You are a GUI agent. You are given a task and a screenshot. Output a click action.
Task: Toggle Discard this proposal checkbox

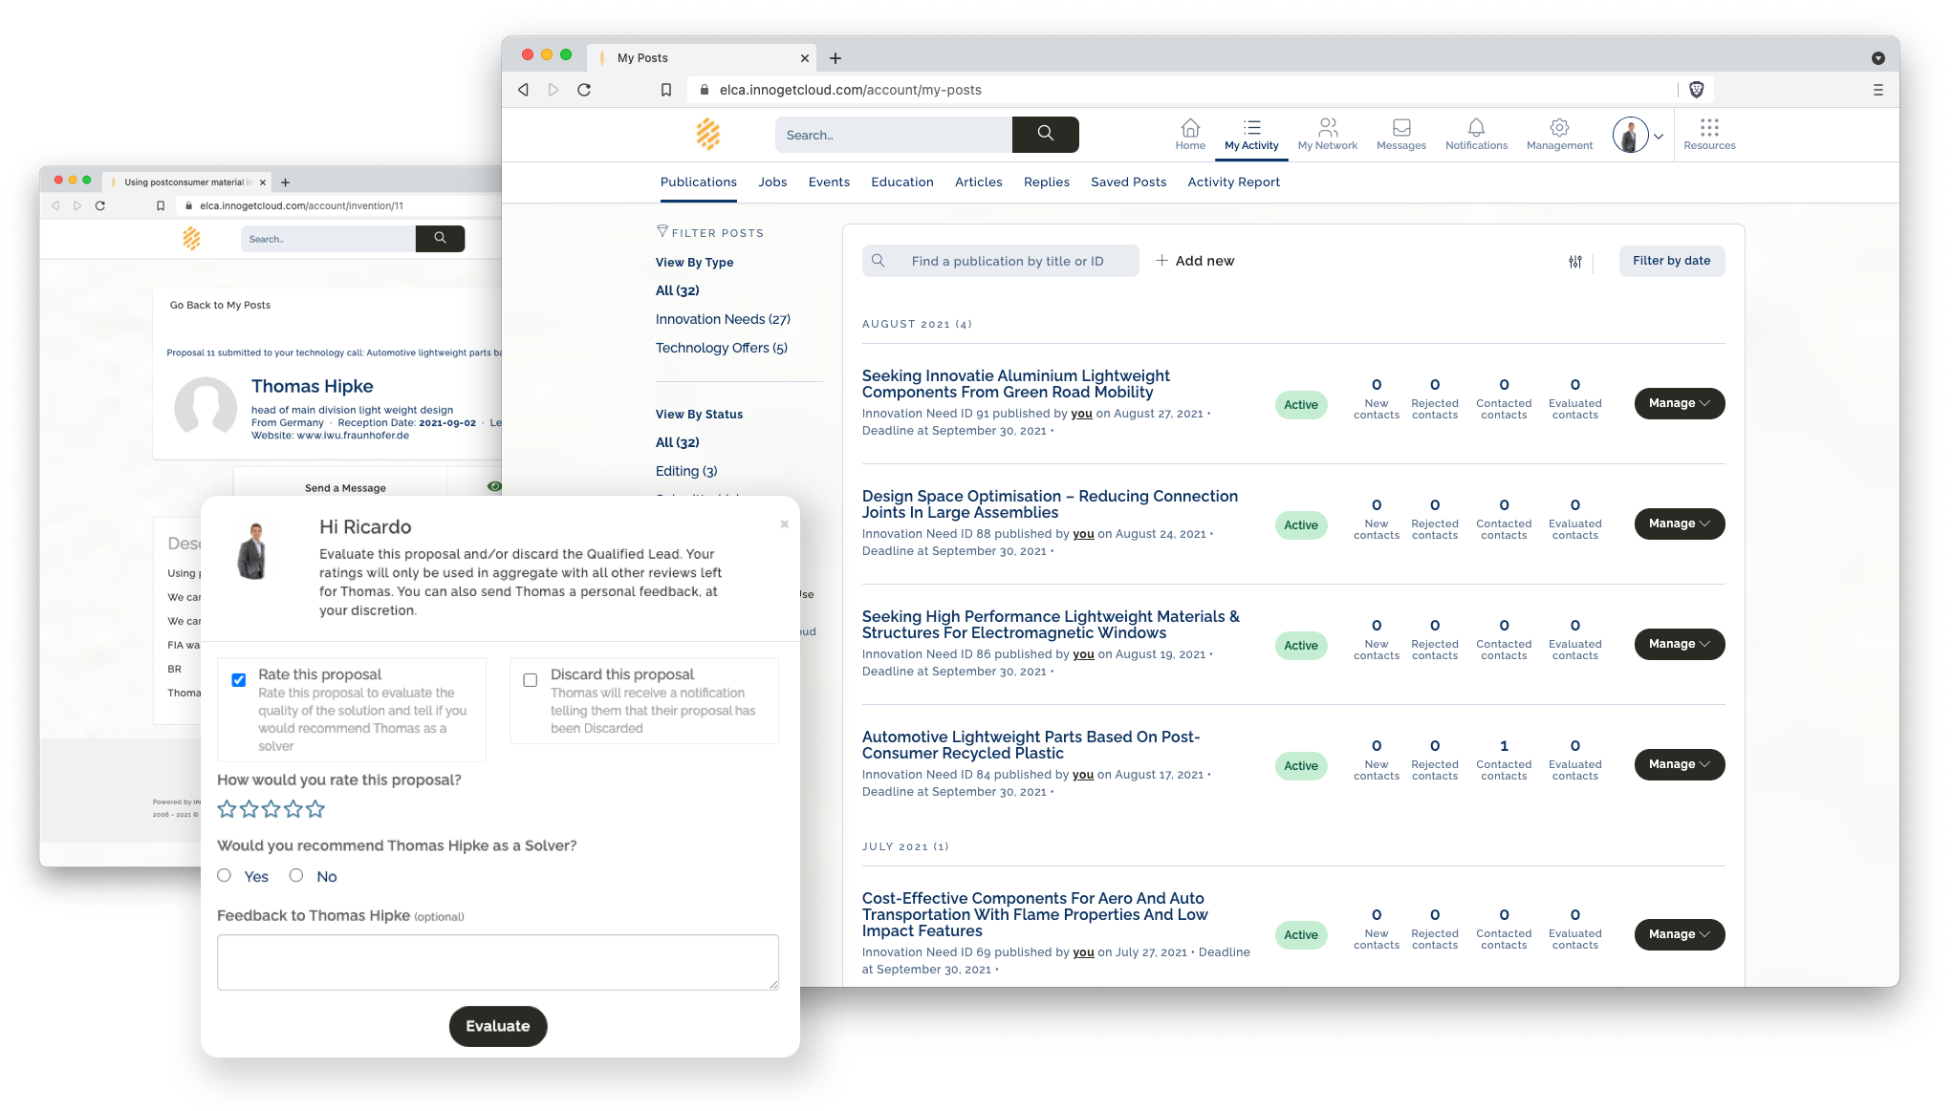(531, 680)
